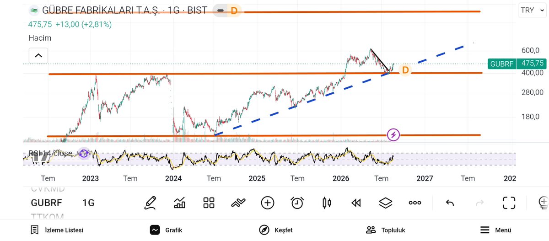
Task: Undo the last chart action
Action: click(450, 203)
